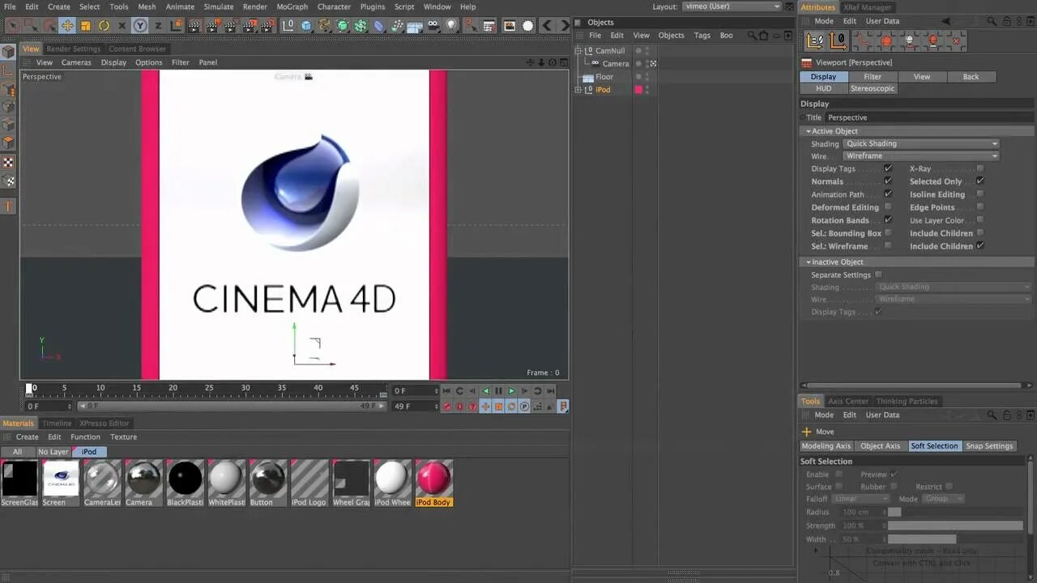Click the Make Editable cube icon in left palette
This screenshot has height=583, width=1037.
8,52
